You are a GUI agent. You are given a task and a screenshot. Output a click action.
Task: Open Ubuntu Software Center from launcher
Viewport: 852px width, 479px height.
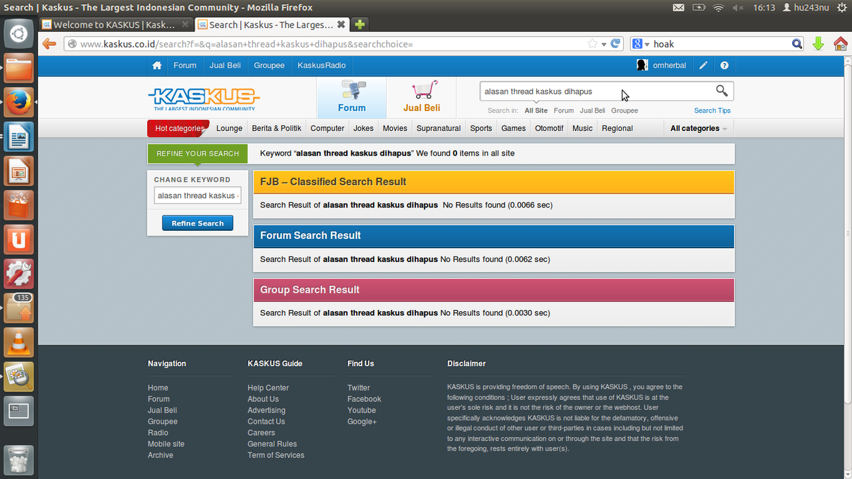tap(19, 206)
